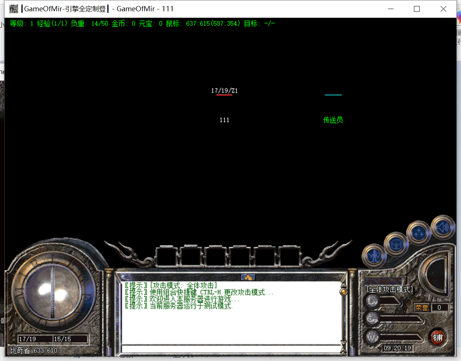
Task: Click the Lv level gauge icon
Action: [373, 301]
